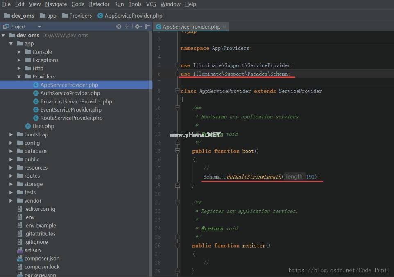Open the VCS menu

click(151, 4)
